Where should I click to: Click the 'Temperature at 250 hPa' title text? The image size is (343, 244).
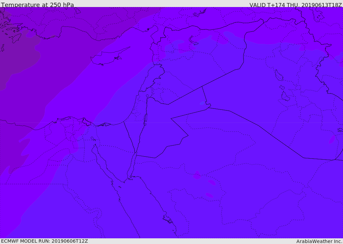(38, 5)
